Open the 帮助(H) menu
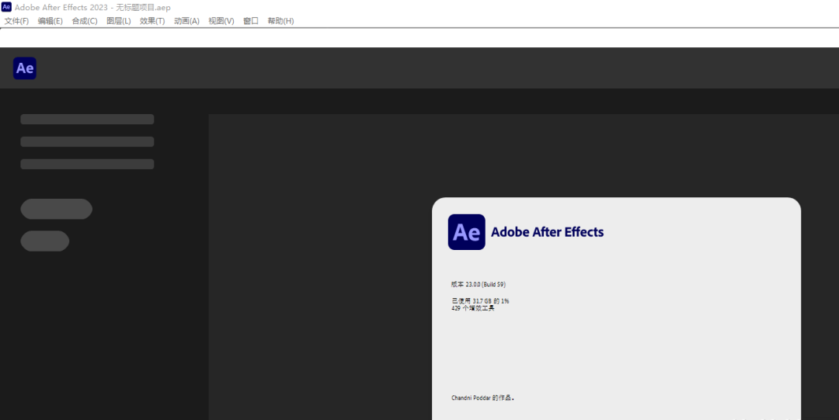This screenshot has width=839, height=420. [x=280, y=21]
